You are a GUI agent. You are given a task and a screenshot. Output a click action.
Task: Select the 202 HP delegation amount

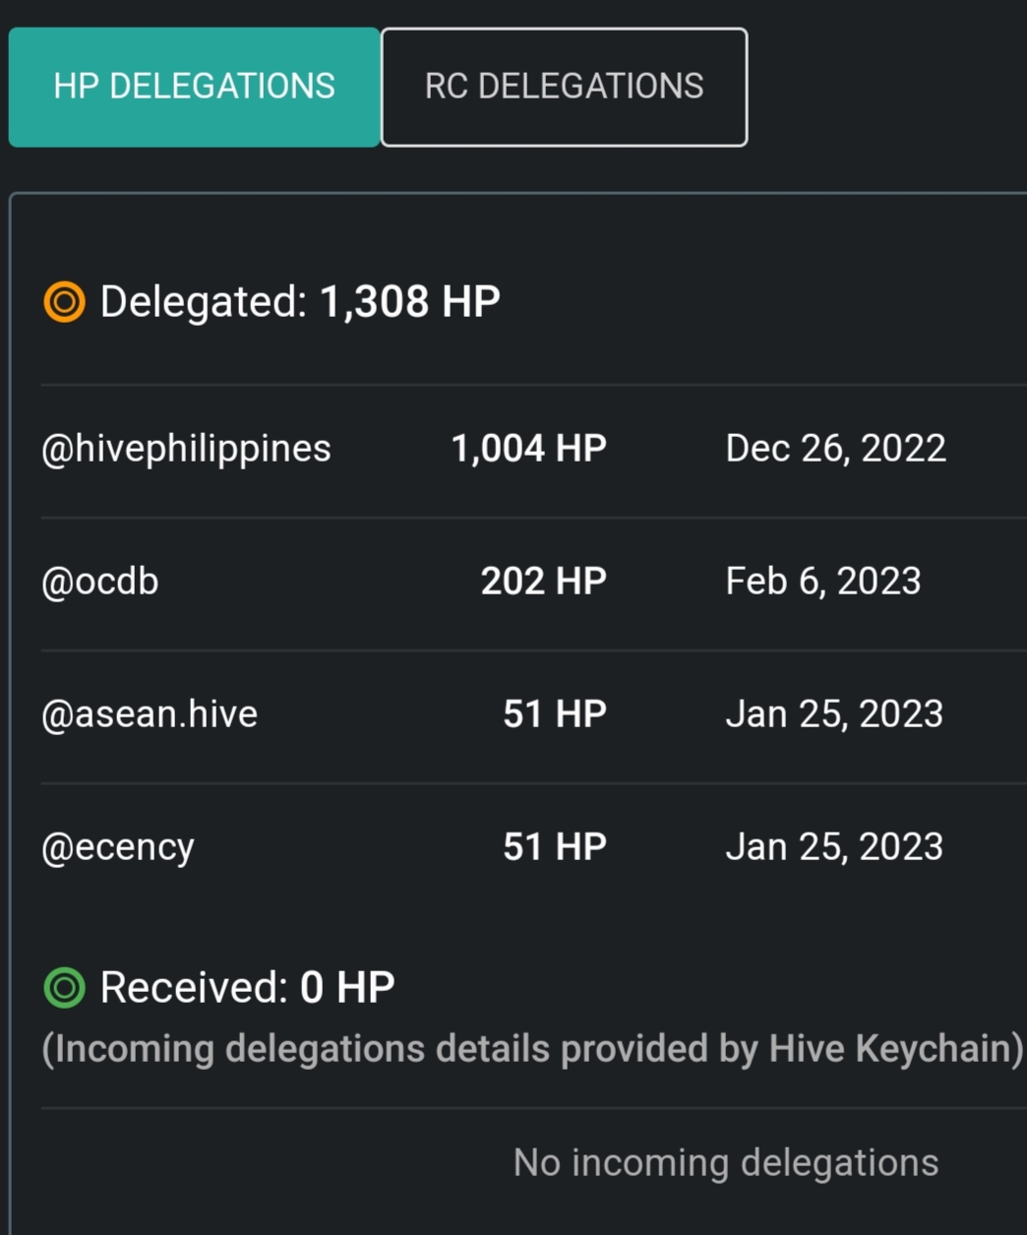544,582
